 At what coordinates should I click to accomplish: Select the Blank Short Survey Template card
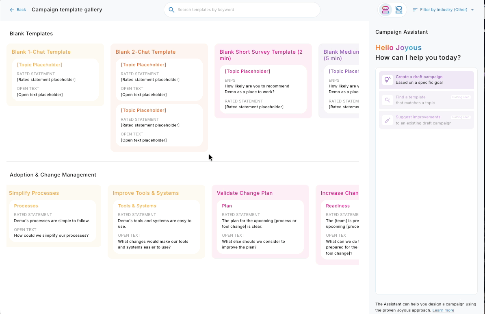coord(263,81)
